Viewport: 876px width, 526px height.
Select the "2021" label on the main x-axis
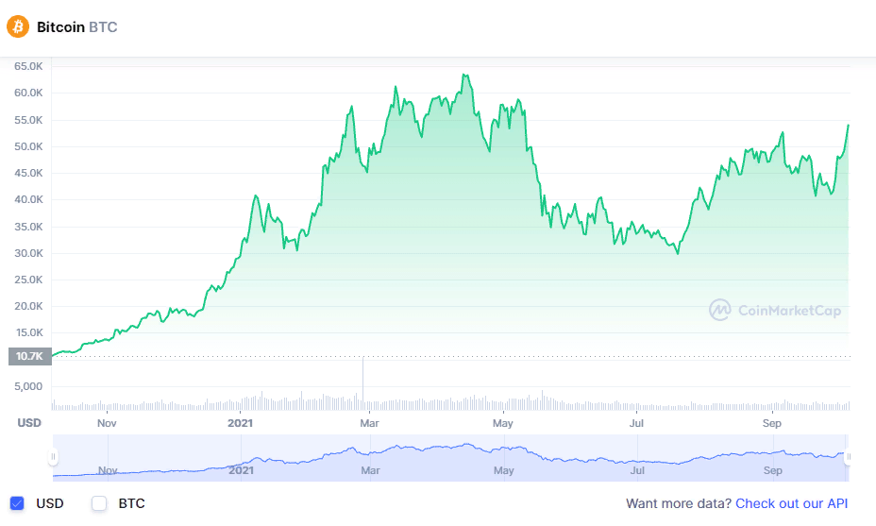(242, 422)
